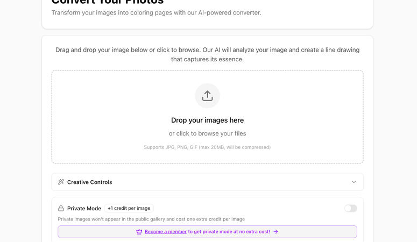Expand Creative Controls using the chevron
Viewport: 417px width, 242px height.
(354, 182)
